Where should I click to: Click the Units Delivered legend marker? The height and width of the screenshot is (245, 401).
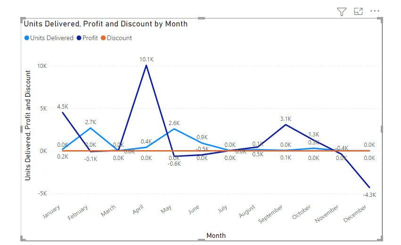click(26, 38)
